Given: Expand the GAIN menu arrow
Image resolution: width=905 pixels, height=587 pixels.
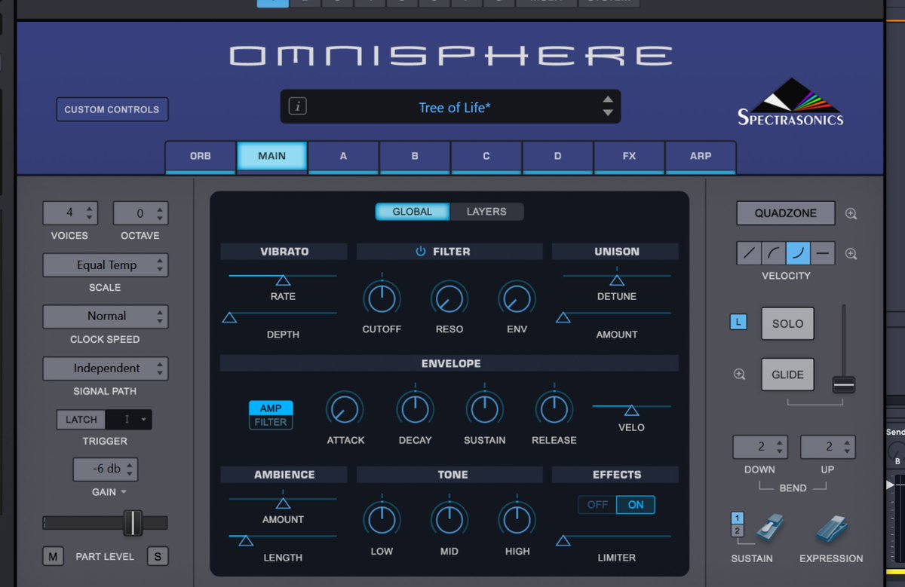Looking at the screenshot, I should point(123,492).
